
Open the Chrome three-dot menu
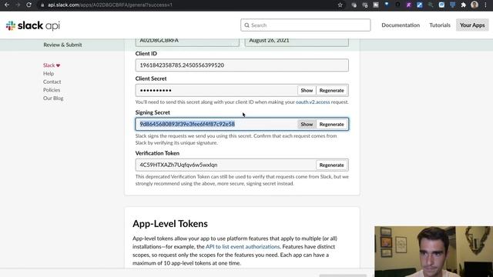click(x=485, y=5)
